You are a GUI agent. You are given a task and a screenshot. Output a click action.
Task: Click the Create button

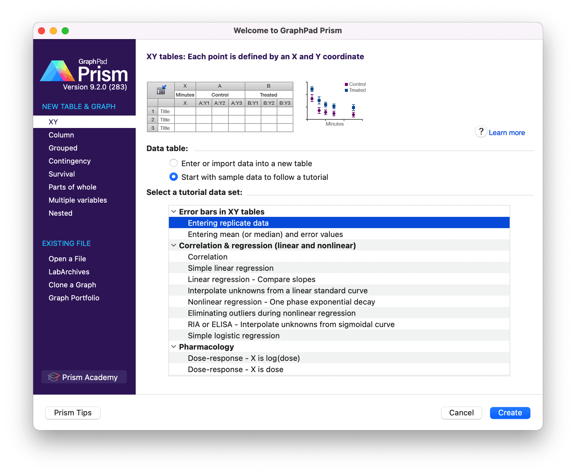510,413
